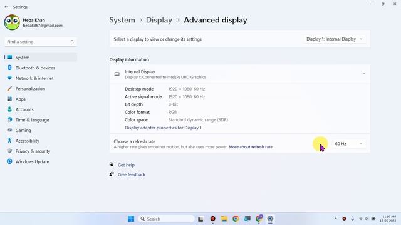
Task: Open Gaming settings
Action: (x=41, y=131)
